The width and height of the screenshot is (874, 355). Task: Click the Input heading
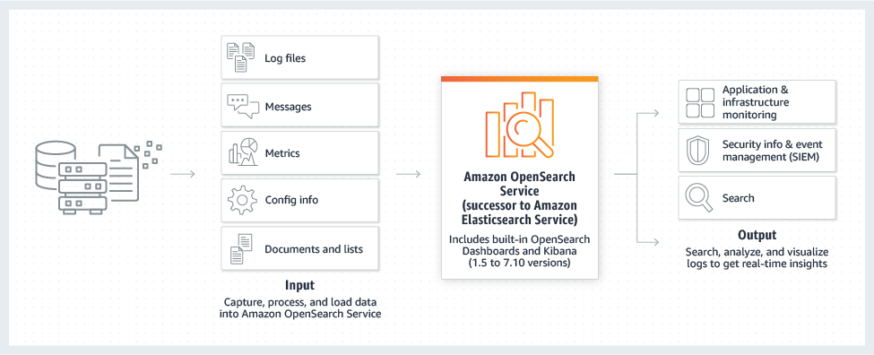[x=300, y=285]
